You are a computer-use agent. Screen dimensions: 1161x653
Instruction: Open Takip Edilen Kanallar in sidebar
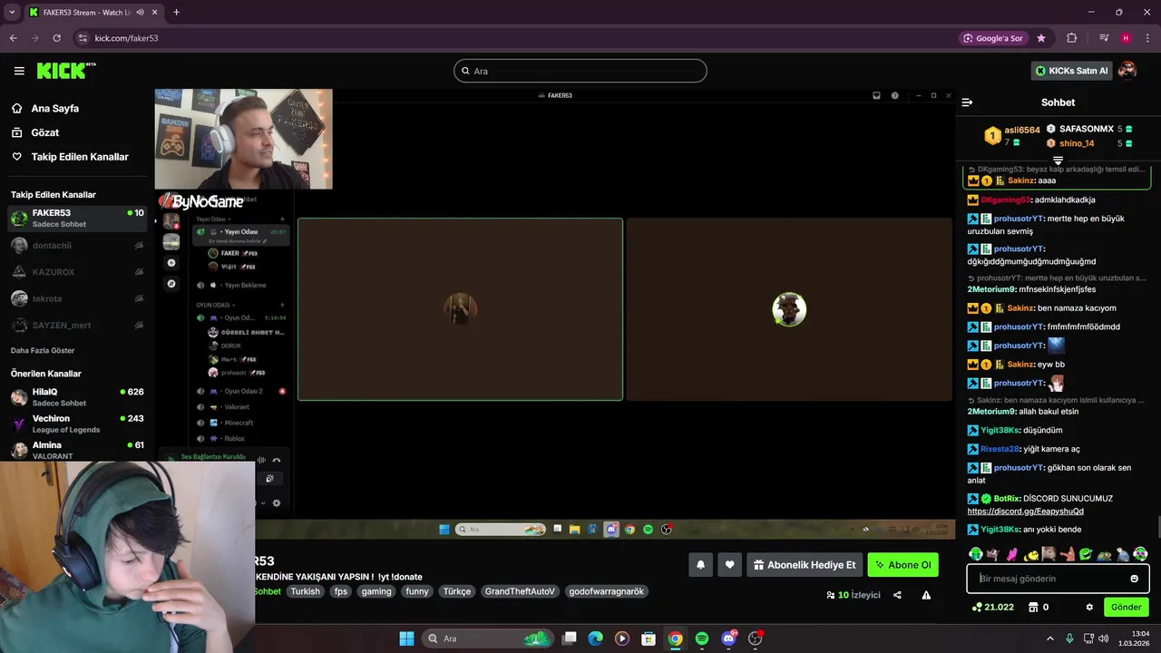(80, 157)
